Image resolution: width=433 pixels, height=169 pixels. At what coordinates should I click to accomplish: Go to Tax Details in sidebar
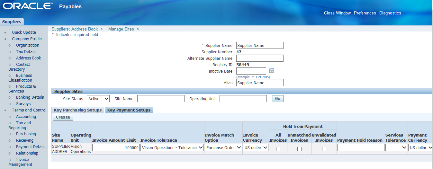(x=26, y=52)
